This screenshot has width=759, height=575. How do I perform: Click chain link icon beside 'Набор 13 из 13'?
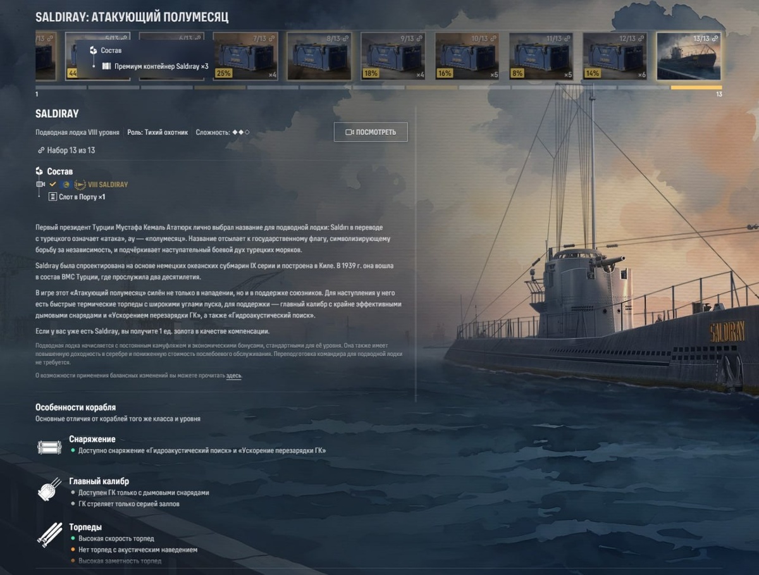click(x=41, y=151)
